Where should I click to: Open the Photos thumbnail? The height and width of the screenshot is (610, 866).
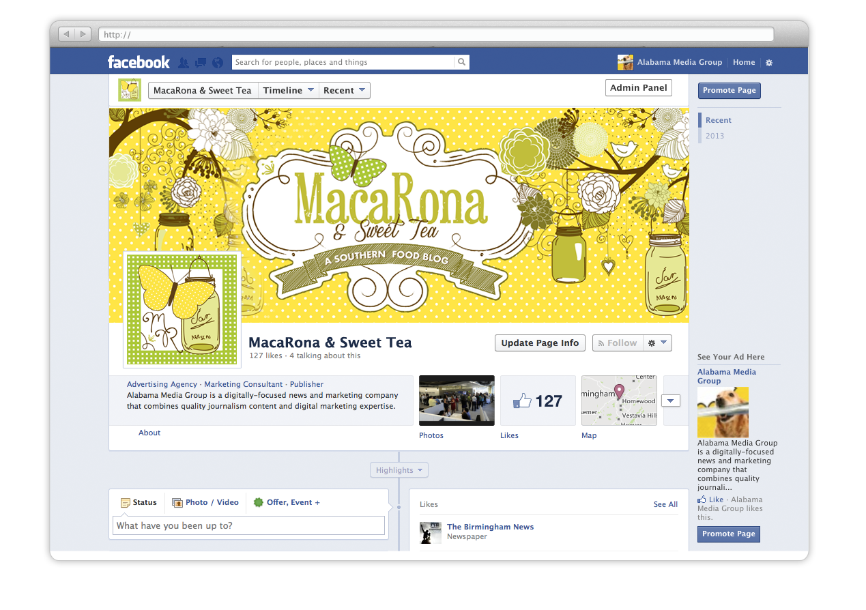click(x=457, y=401)
